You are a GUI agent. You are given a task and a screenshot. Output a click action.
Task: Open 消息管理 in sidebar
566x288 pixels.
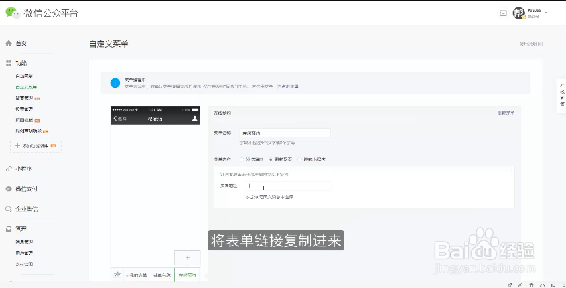24,242
